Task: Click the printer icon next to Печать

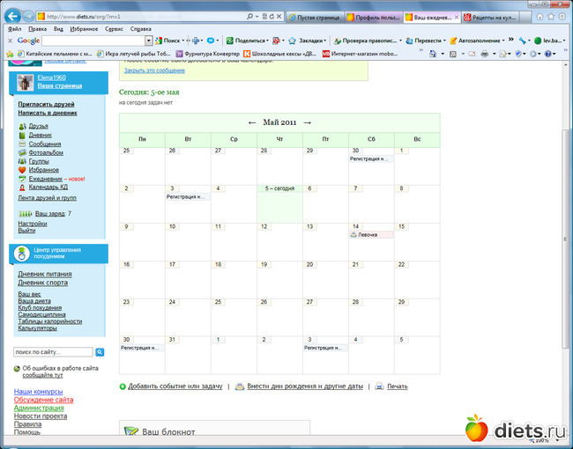Action: pos(379,386)
